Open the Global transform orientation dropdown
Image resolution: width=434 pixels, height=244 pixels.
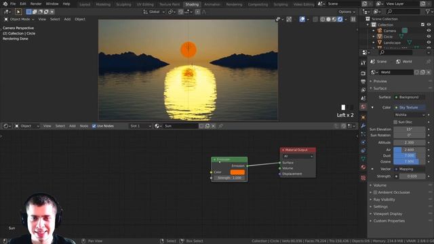click(x=154, y=12)
